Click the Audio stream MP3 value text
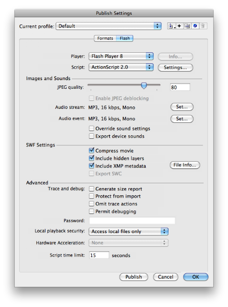The image size is (228, 307). point(112,107)
